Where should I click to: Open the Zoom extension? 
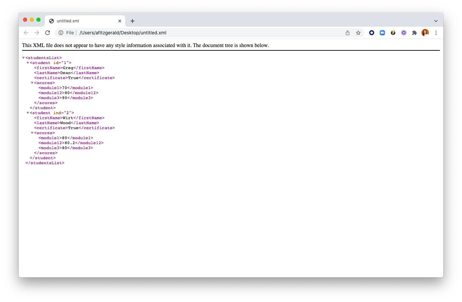click(382, 33)
